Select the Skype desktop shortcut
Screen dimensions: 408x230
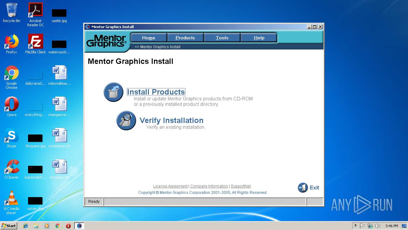click(11, 138)
